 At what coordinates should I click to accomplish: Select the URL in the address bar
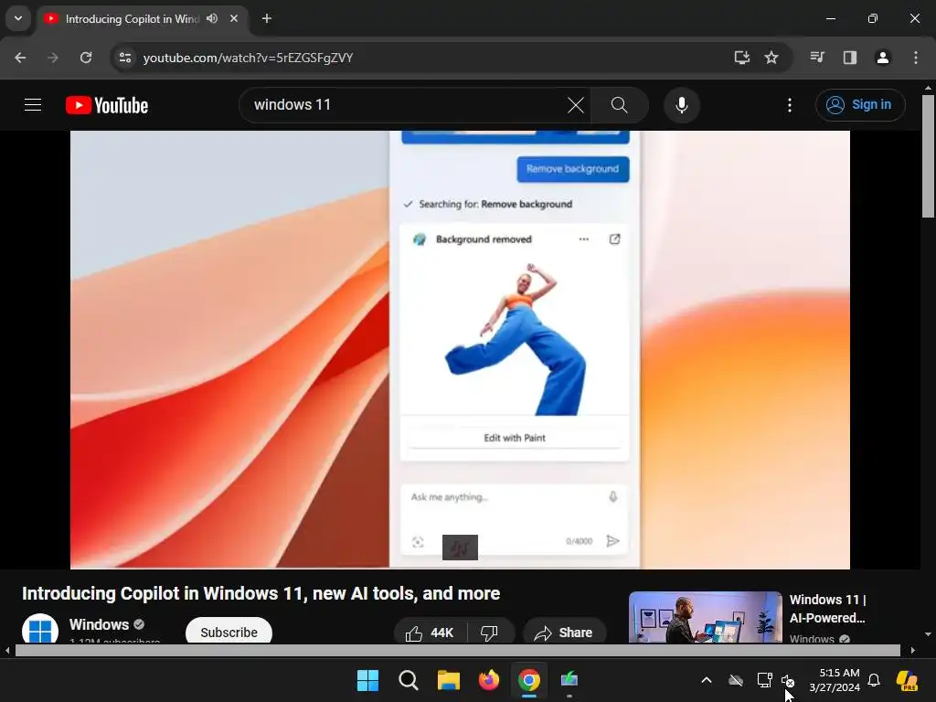click(x=249, y=58)
